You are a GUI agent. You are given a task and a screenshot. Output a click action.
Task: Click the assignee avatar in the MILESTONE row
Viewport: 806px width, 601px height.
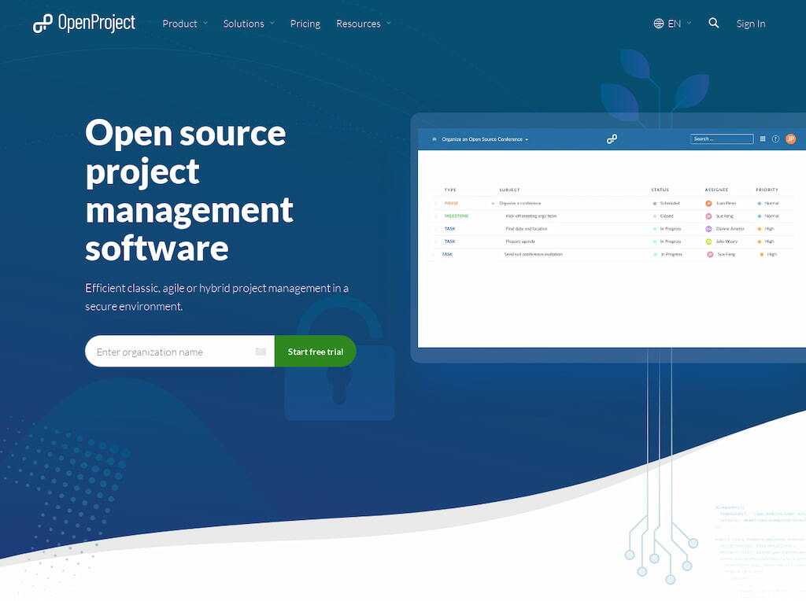708,216
